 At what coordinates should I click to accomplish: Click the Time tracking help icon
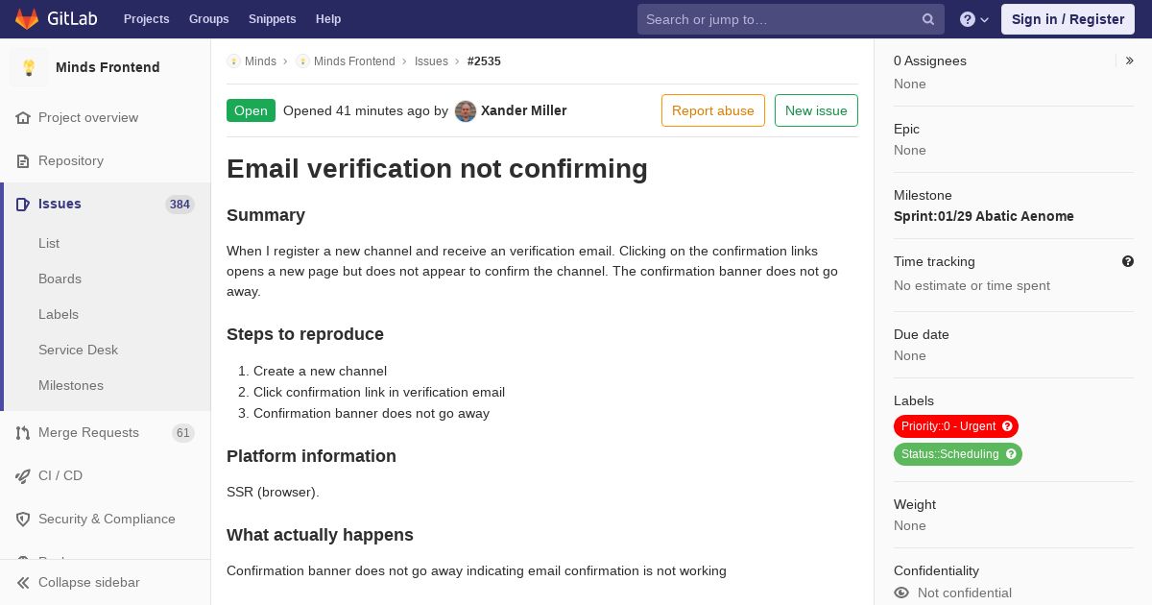[x=1128, y=261]
